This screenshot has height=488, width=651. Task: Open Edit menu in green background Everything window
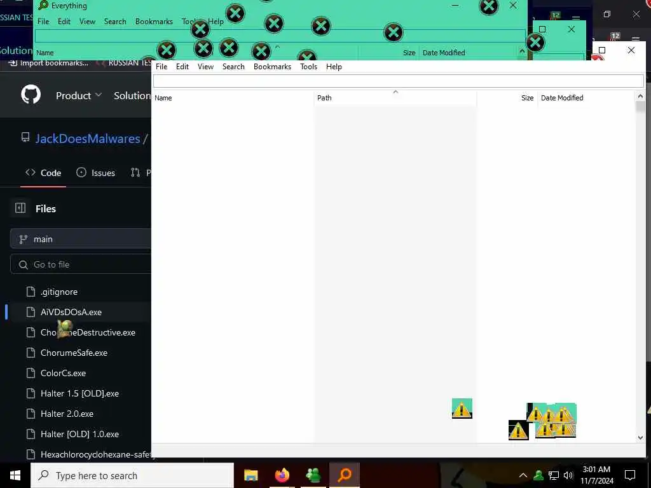[64, 21]
